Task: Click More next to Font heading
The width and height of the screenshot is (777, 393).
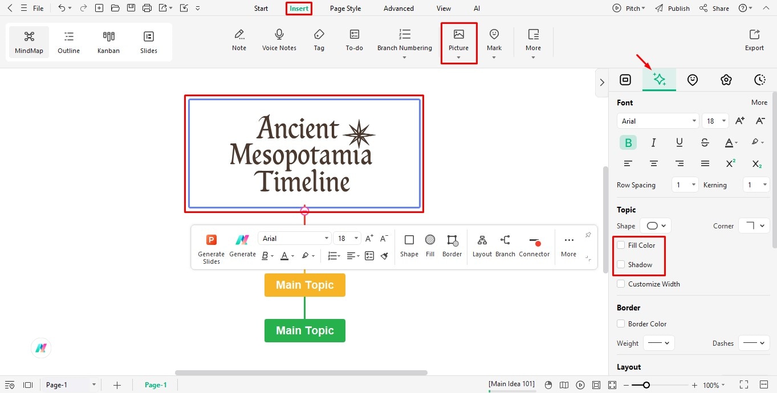Action: coord(759,103)
